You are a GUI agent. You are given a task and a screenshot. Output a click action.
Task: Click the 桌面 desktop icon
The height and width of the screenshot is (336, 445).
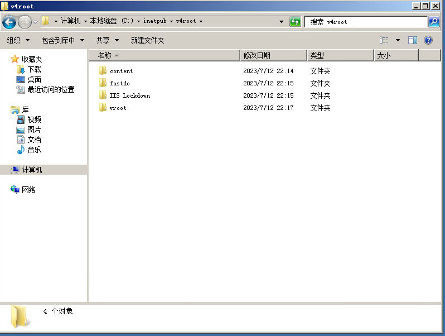21,79
